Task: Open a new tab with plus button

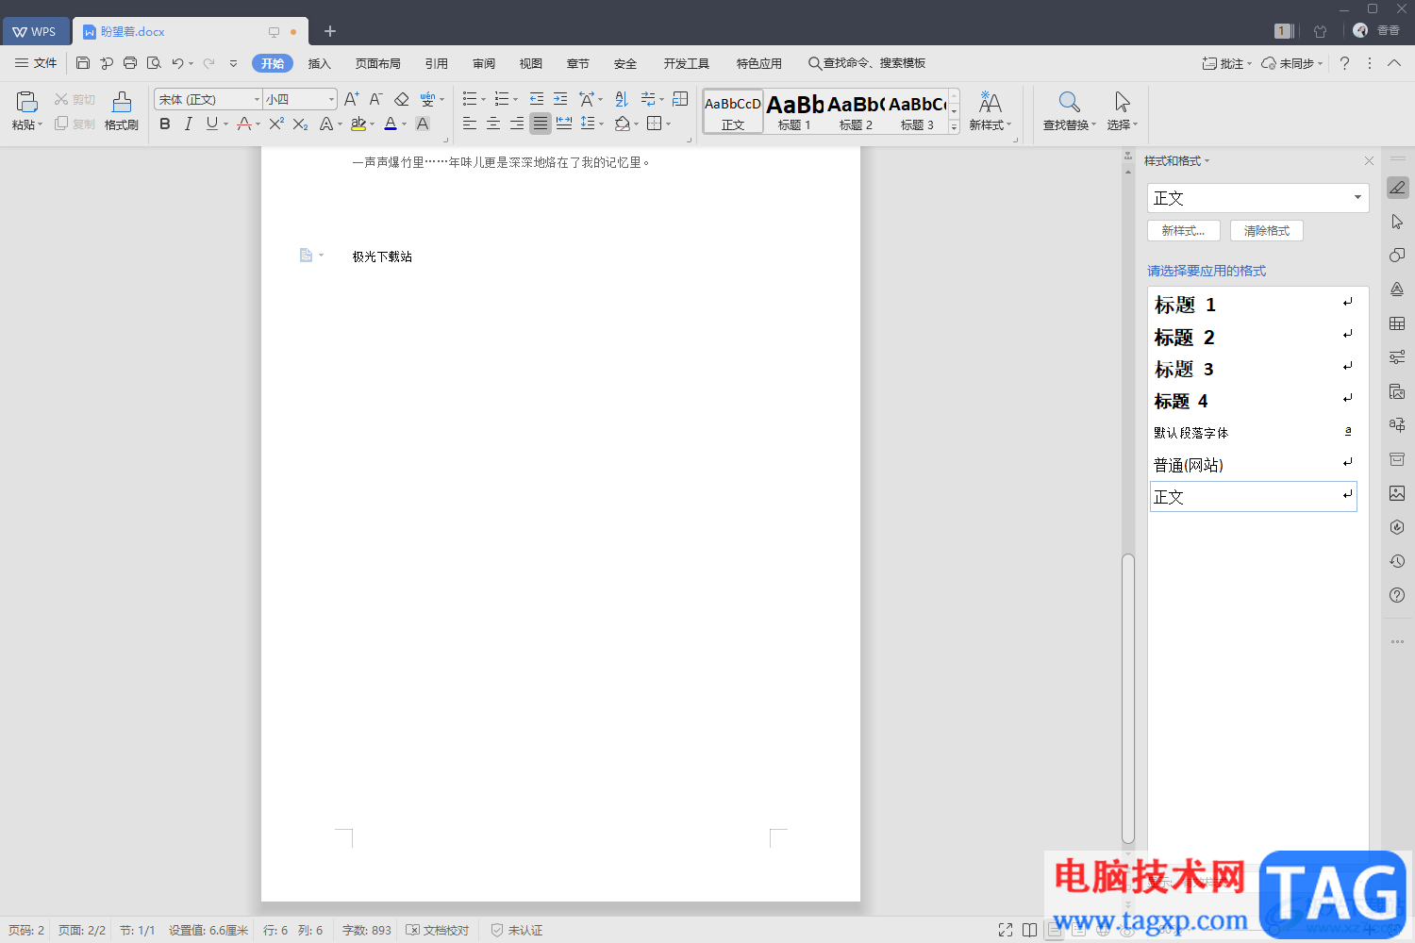Action: tap(330, 31)
